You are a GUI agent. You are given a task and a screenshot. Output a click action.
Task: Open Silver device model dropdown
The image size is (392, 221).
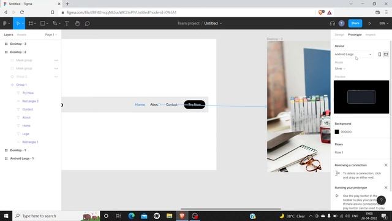pos(340,68)
